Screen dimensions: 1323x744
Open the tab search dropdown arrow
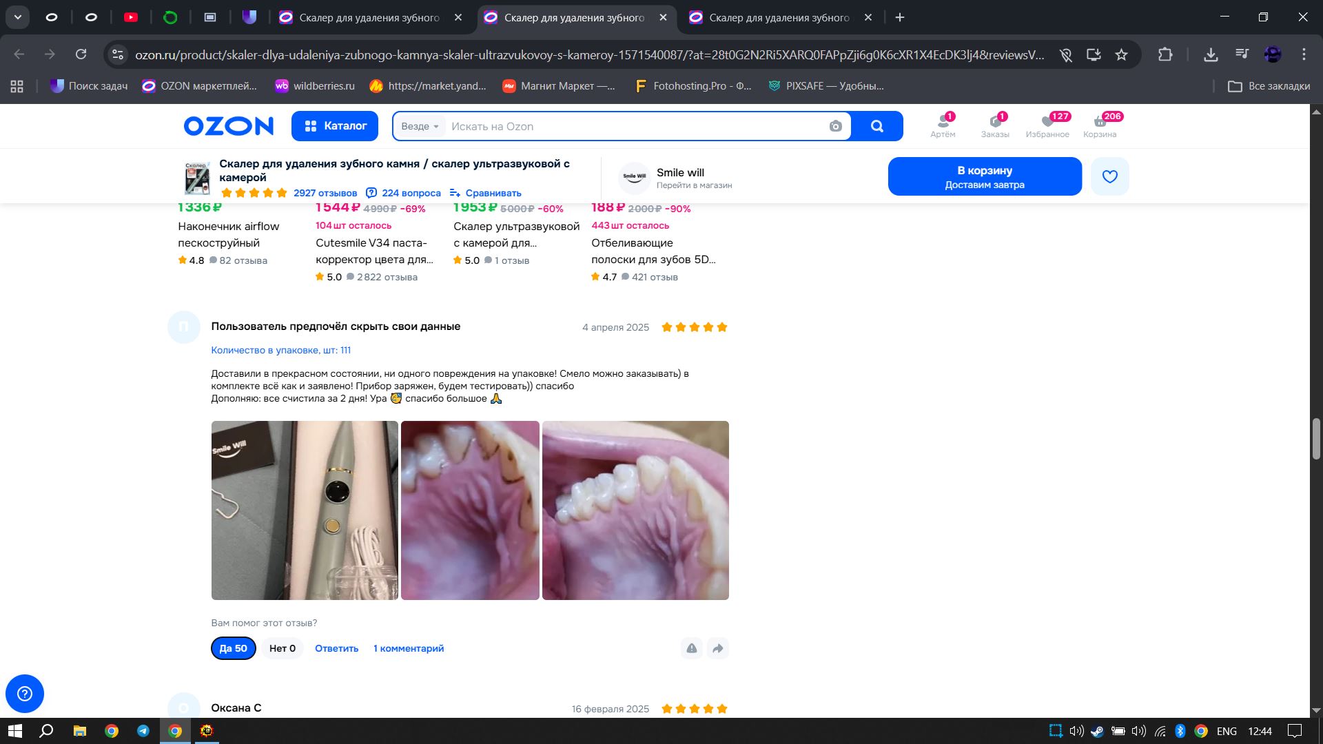(18, 17)
